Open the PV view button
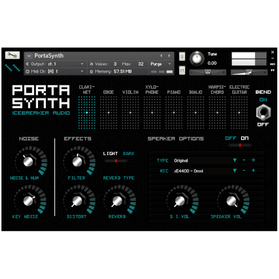Image resolution: width=279 pixels, height=279 pixels. click(272, 70)
